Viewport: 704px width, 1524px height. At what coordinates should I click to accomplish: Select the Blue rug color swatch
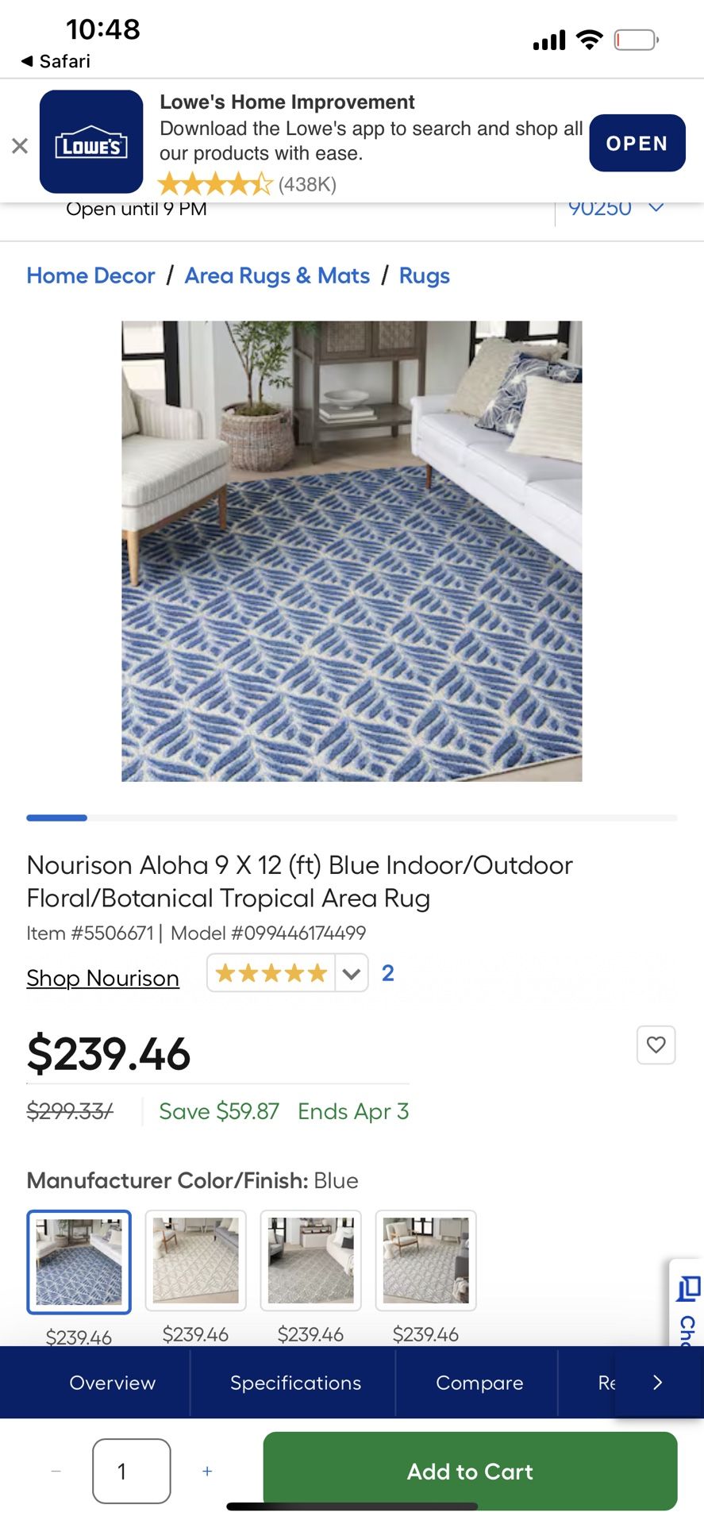[79, 1261]
